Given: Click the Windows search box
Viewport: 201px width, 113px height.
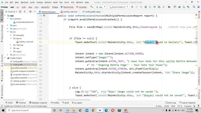Looking at the screenshot, I should click(29, 110).
